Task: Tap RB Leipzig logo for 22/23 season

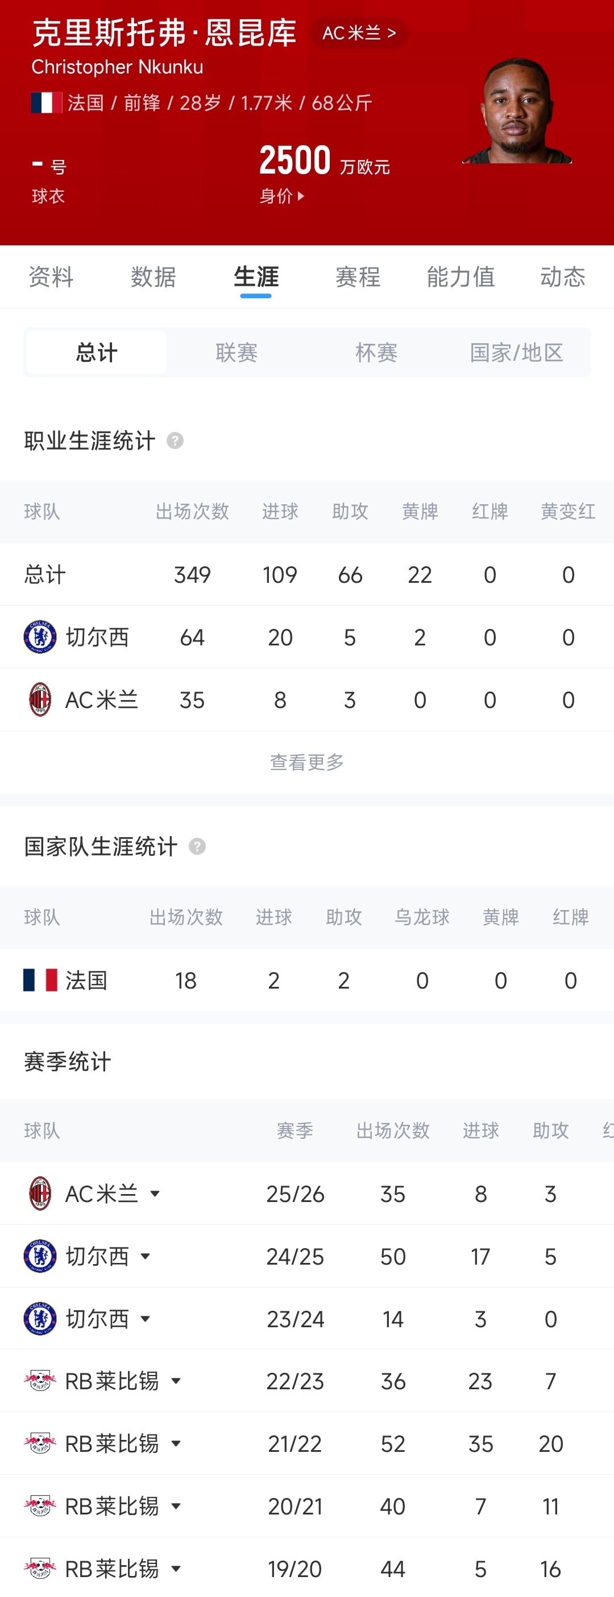Action: point(40,1381)
